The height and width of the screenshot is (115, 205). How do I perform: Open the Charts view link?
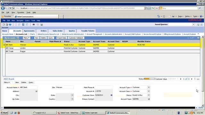click(x=32, y=34)
